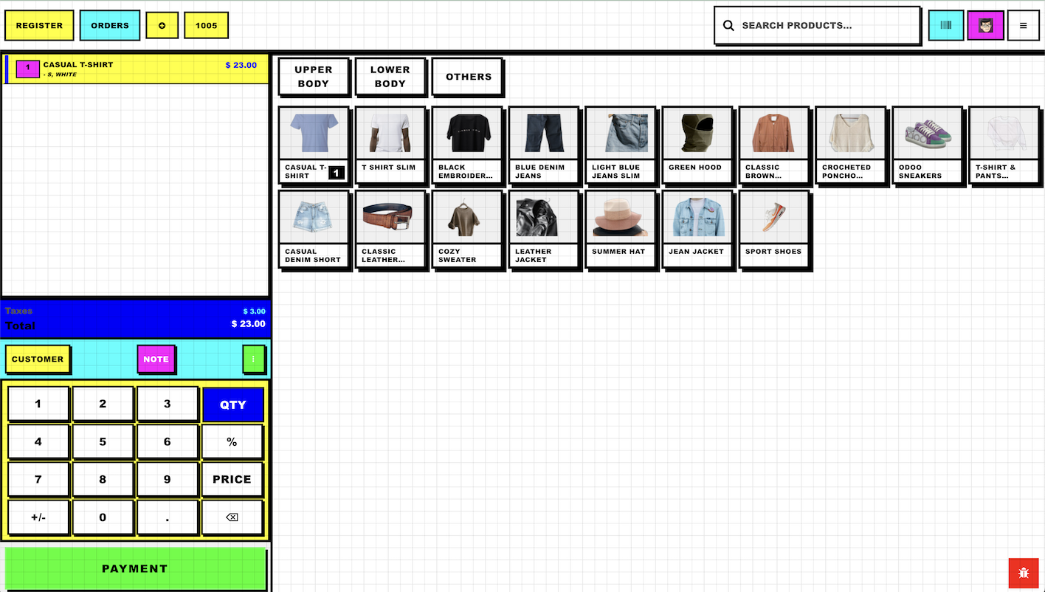Select the Casual T-Shirt order line

pos(136,69)
